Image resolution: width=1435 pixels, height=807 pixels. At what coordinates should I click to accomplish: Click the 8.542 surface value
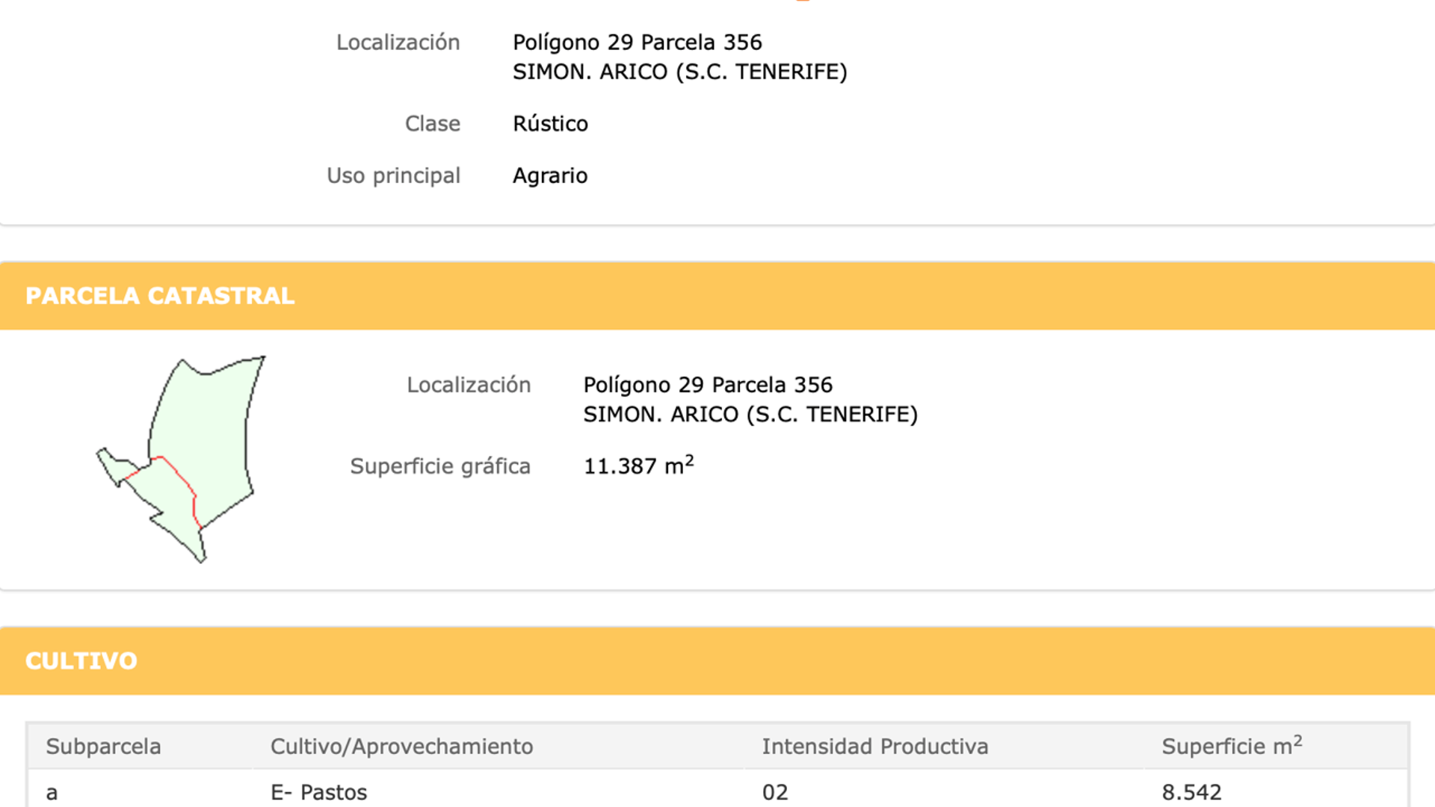point(1191,792)
